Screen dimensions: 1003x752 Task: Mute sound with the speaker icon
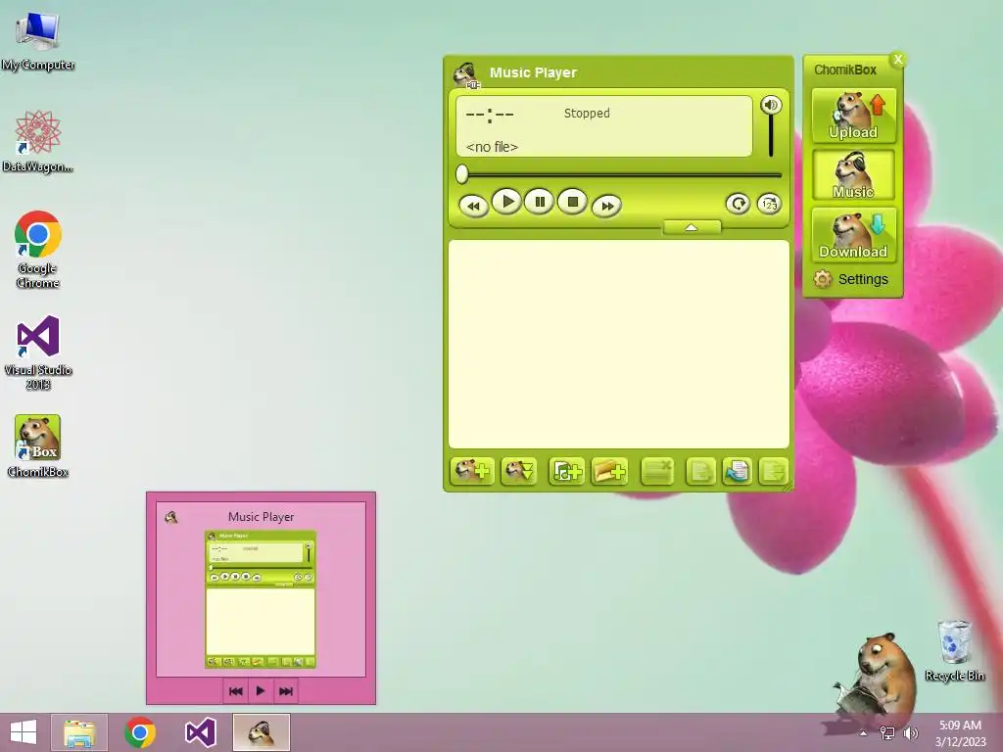(771, 105)
